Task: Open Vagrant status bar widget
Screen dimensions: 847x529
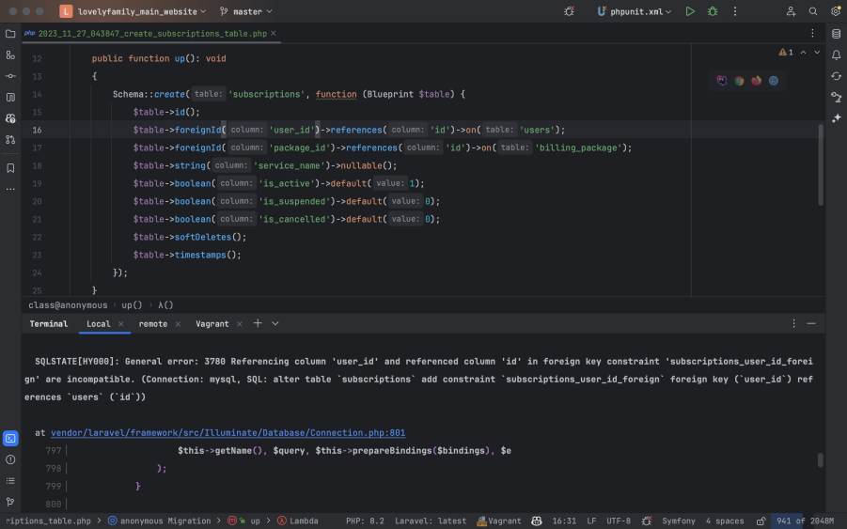Action: [x=499, y=521]
